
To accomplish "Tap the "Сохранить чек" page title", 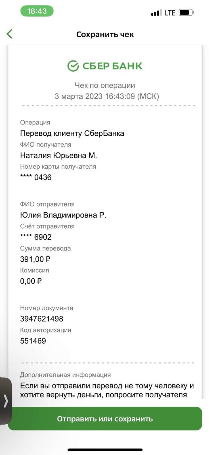I will [x=105, y=34].
